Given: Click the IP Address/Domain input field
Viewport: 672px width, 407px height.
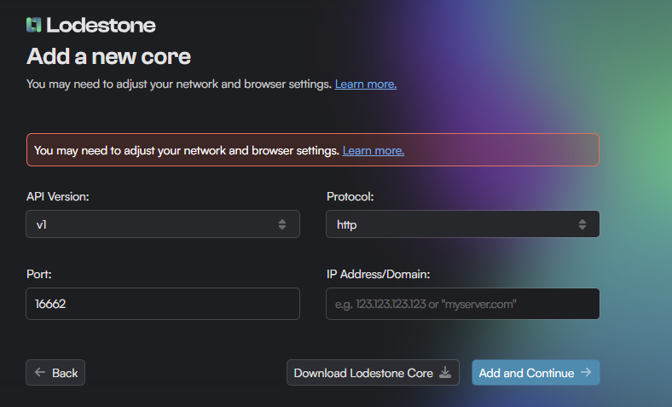Looking at the screenshot, I should click(x=463, y=304).
